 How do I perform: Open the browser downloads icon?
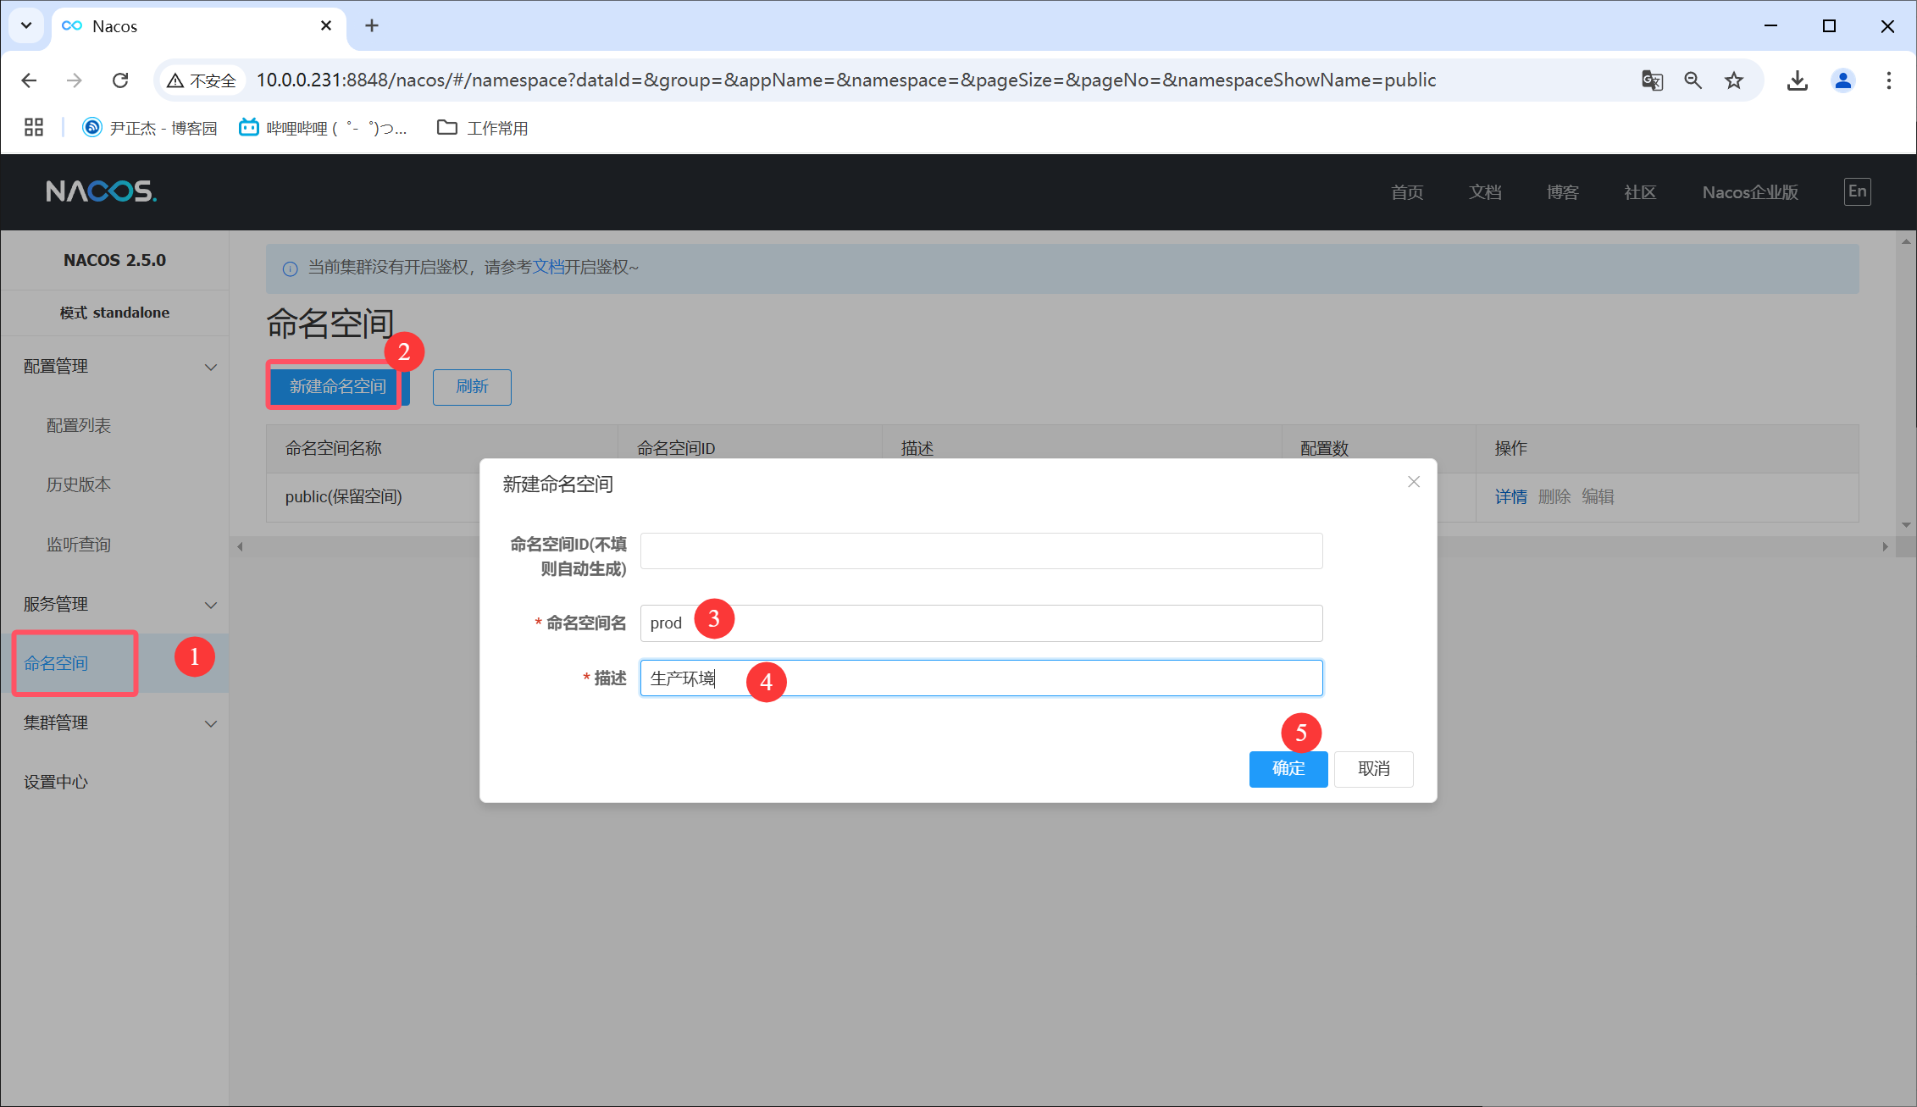[x=1797, y=80]
